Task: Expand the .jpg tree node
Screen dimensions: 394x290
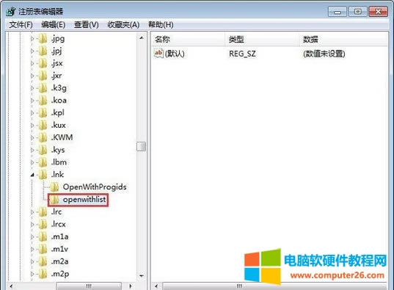Action: click(32, 39)
